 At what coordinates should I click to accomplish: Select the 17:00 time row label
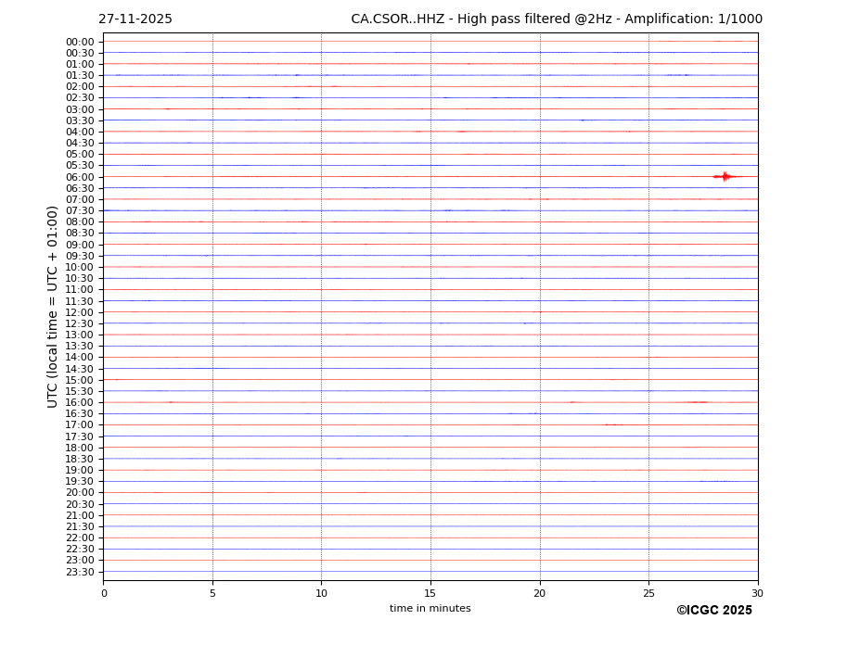(x=80, y=425)
